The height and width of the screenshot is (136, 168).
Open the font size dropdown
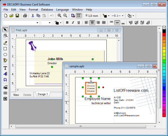pos(50,23)
